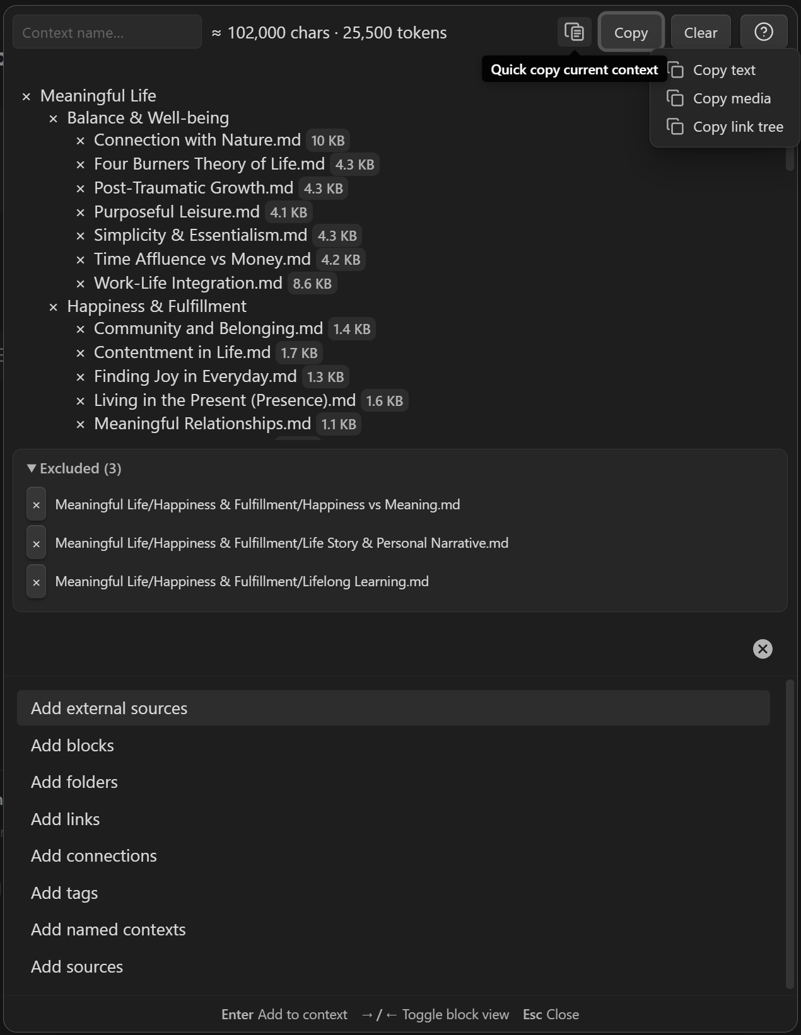The image size is (801, 1035).
Task: Restore excluded Lifelong Learning.md item
Action: pos(36,582)
